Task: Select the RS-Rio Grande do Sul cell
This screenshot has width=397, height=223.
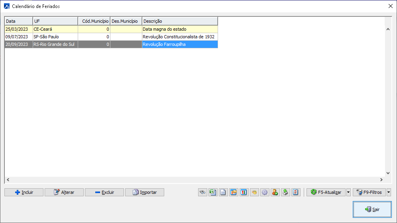Action: tap(55, 44)
